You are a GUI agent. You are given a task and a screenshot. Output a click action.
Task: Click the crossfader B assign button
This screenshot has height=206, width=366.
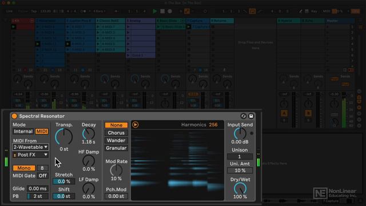coord(308,113)
